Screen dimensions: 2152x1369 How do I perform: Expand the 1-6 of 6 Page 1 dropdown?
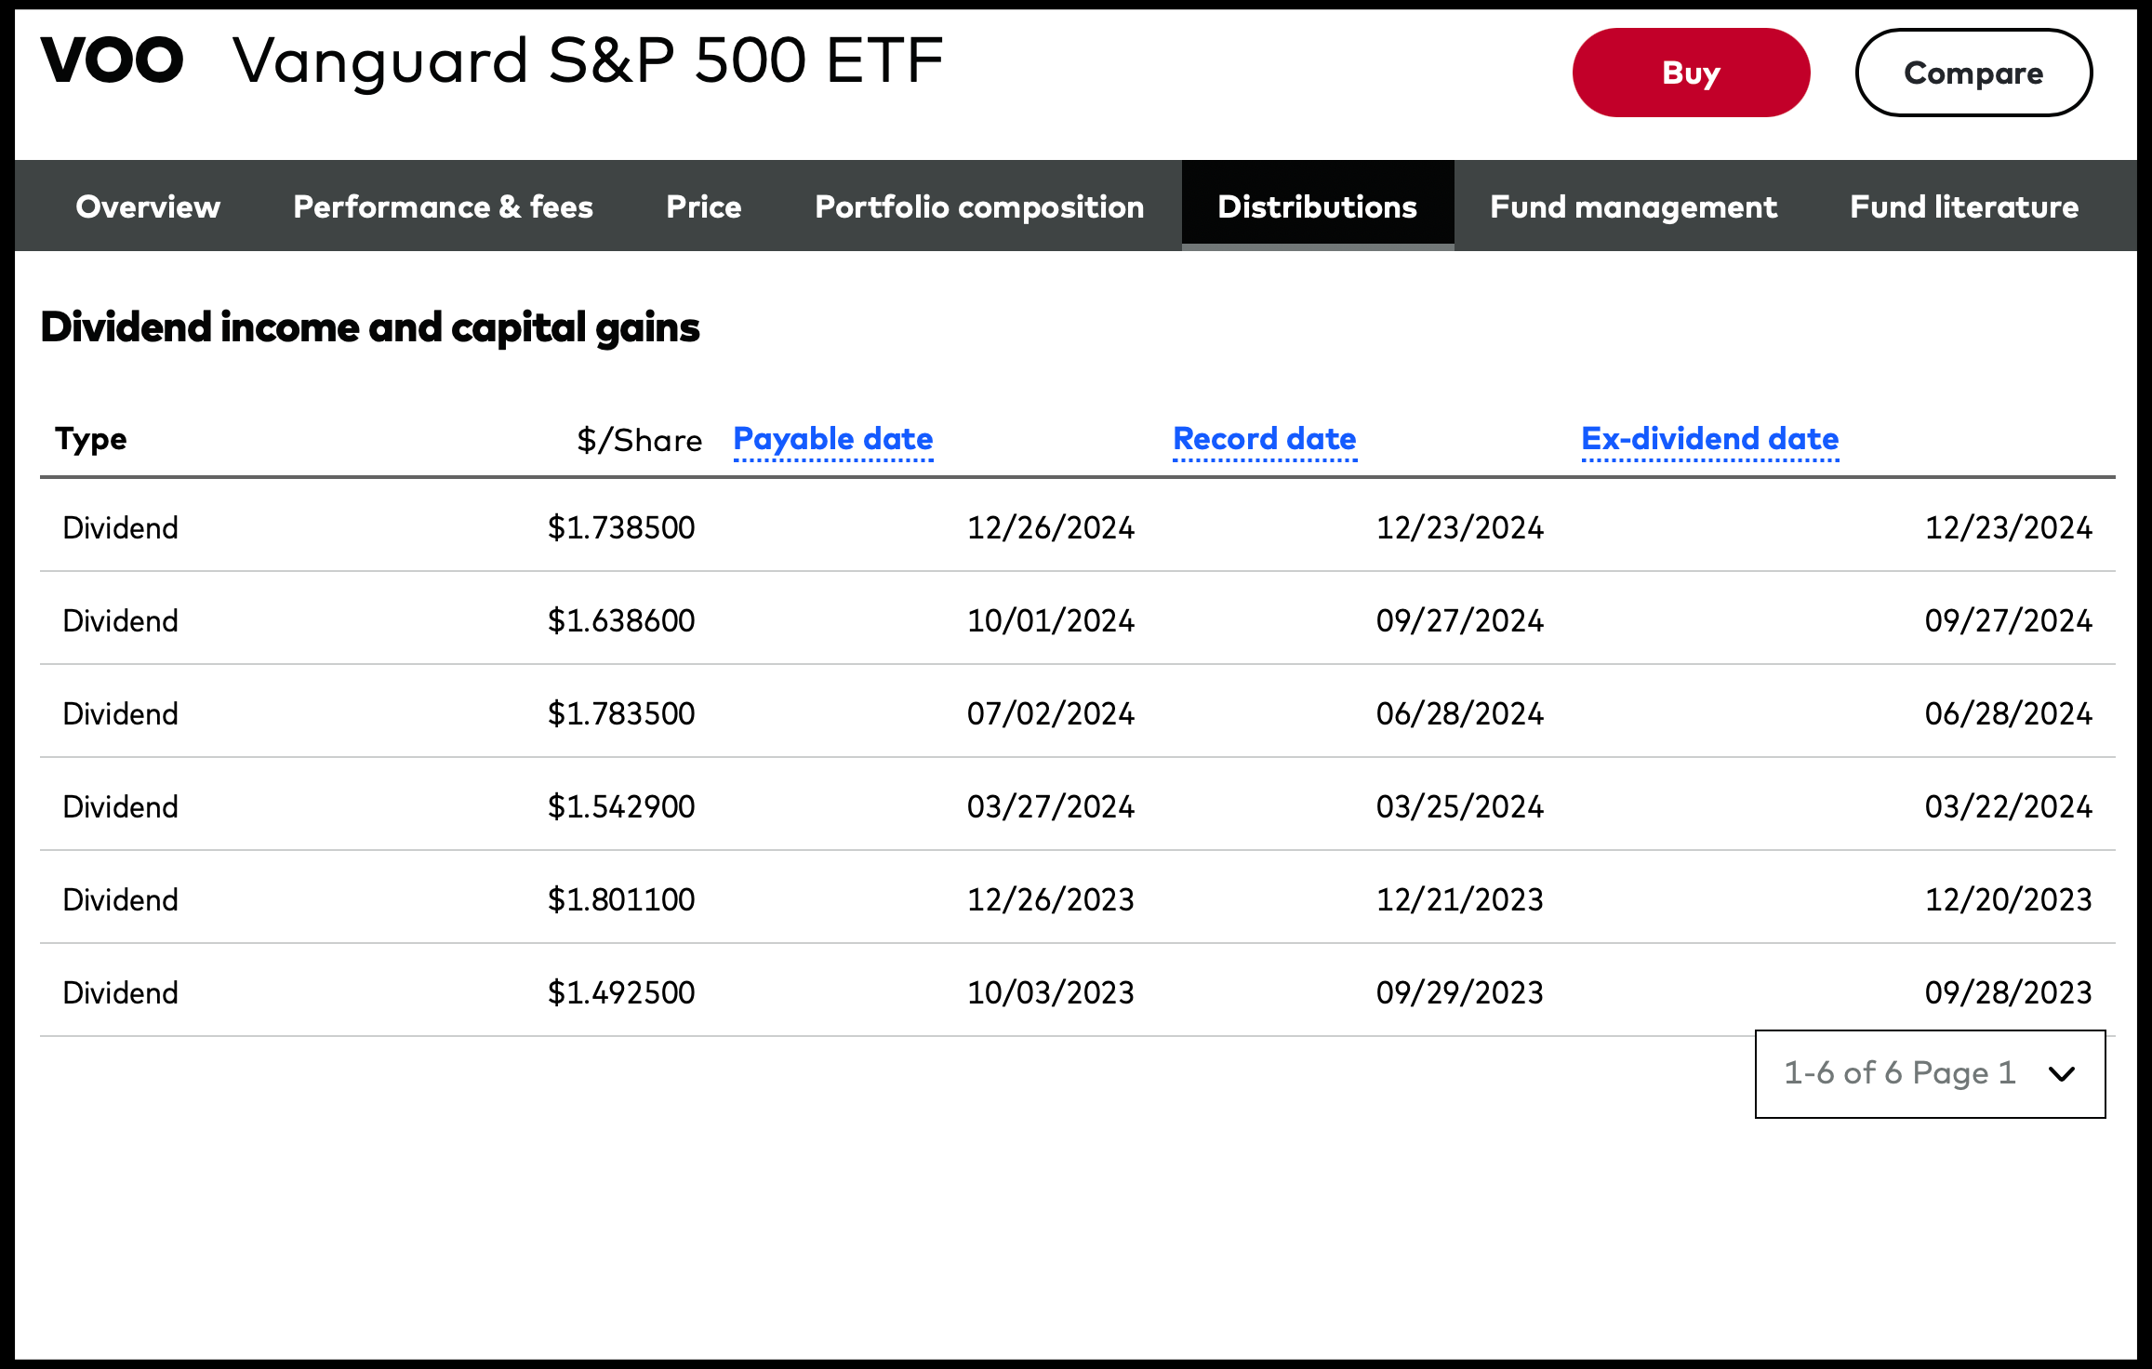pos(1900,1073)
